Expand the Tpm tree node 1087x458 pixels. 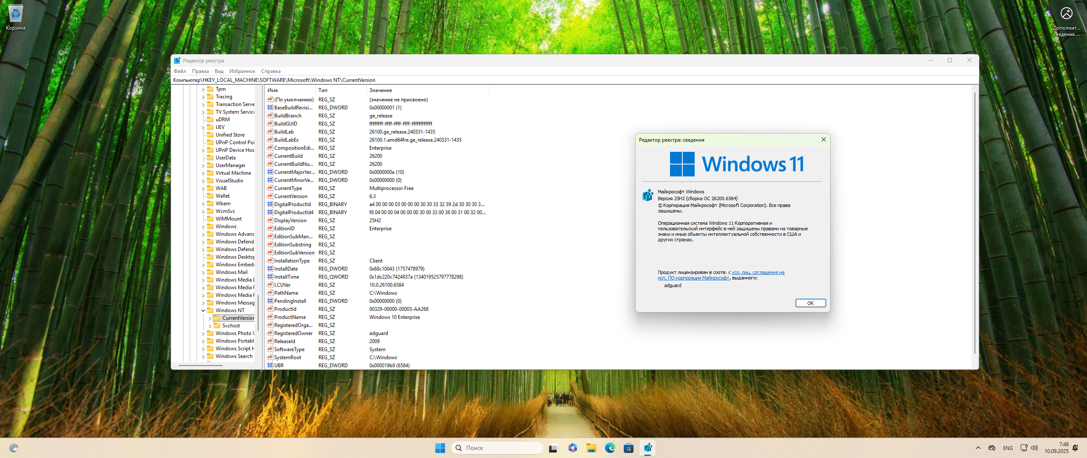click(203, 89)
